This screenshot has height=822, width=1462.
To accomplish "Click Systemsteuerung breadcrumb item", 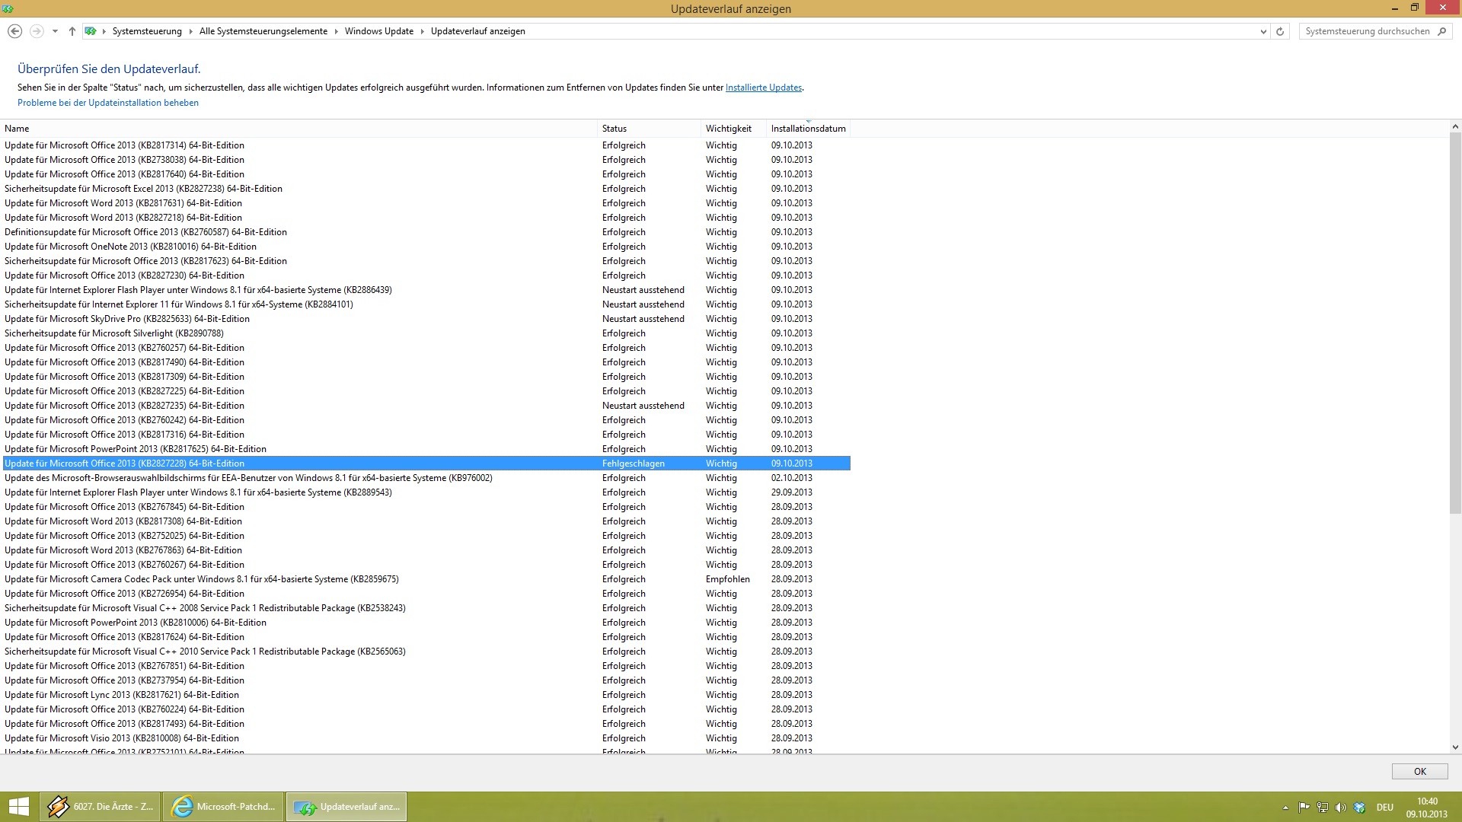I will 147,31.
